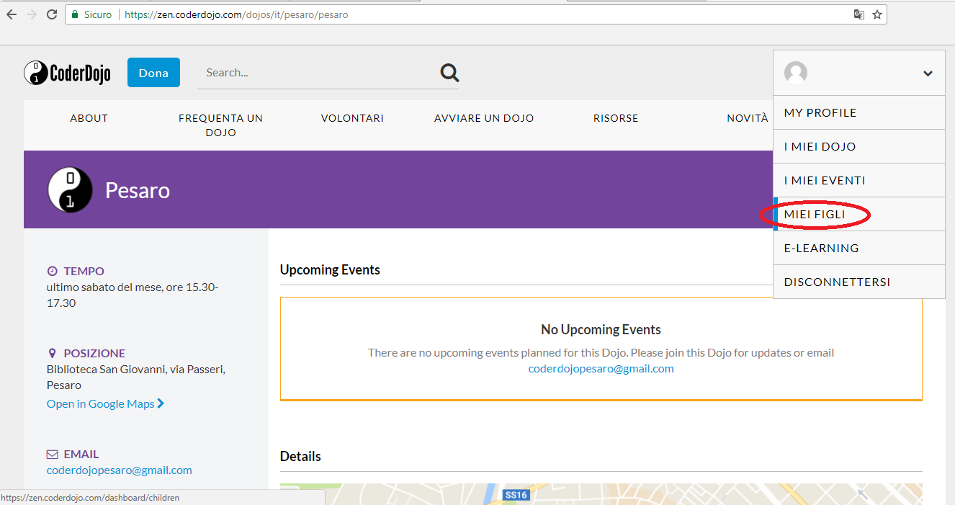Image resolution: width=955 pixels, height=505 pixels.
Task: Click the green secure padlock icon
Action: coord(74,14)
